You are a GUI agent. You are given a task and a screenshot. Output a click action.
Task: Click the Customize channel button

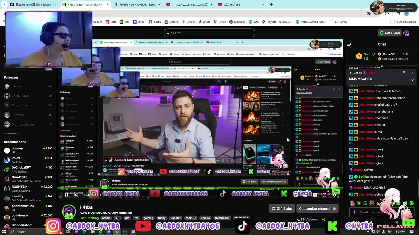pyautogui.click(x=317, y=209)
